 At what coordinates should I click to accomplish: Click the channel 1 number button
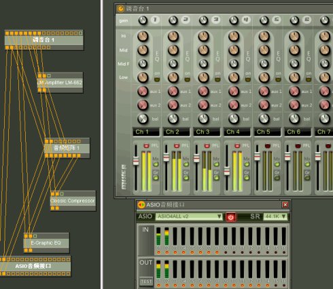(155, 20)
